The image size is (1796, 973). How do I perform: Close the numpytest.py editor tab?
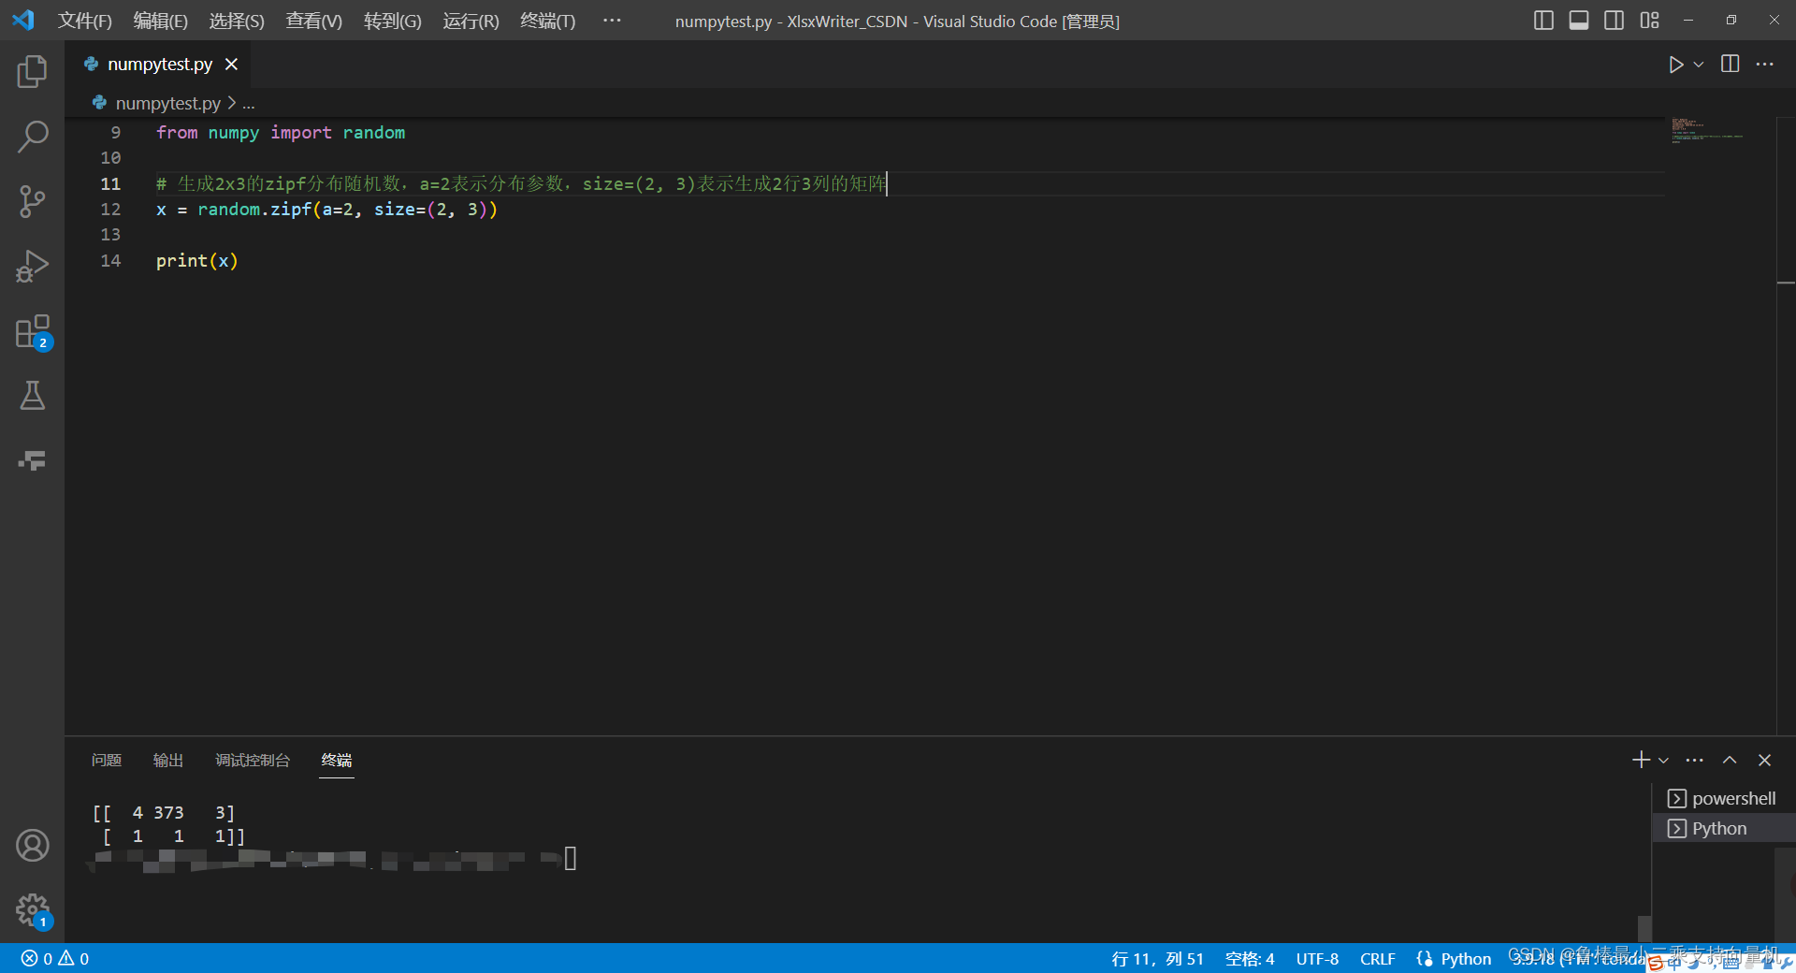[x=232, y=65]
